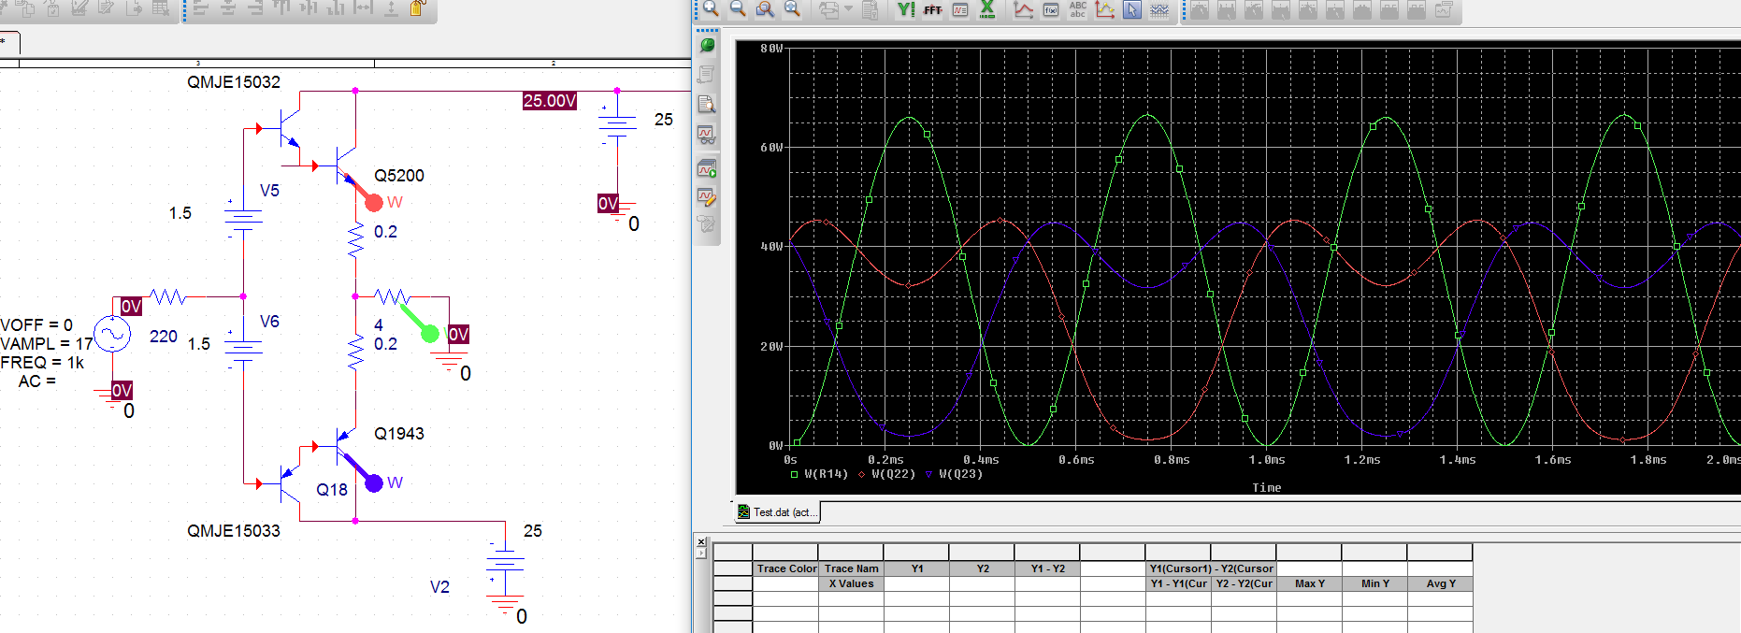Click the X Values table cell
This screenshot has width=1741, height=633.
(x=851, y=583)
